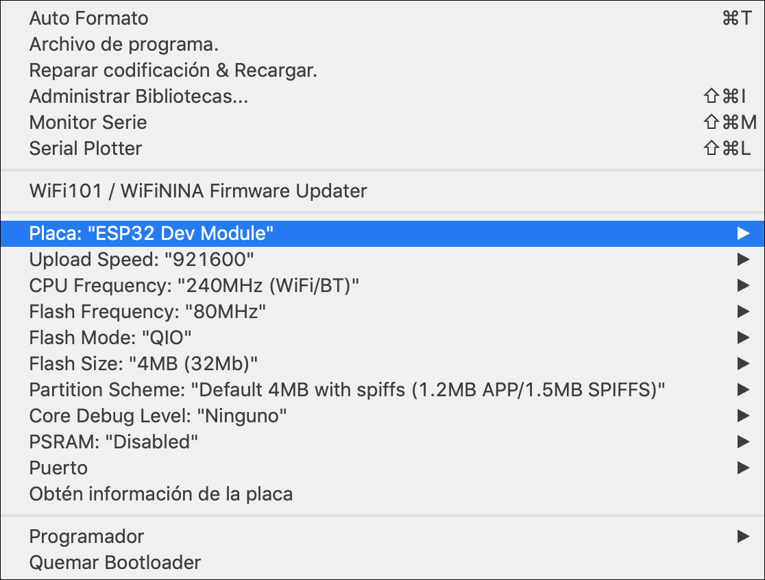Expand the Programador submenu
This screenshot has width=765, height=580.
point(382,537)
